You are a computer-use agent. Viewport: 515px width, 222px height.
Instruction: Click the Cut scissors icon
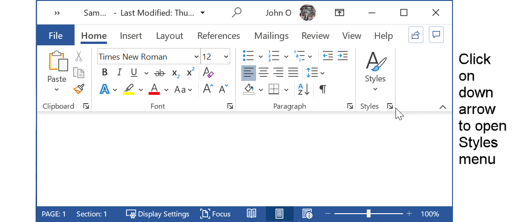[78, 56]
